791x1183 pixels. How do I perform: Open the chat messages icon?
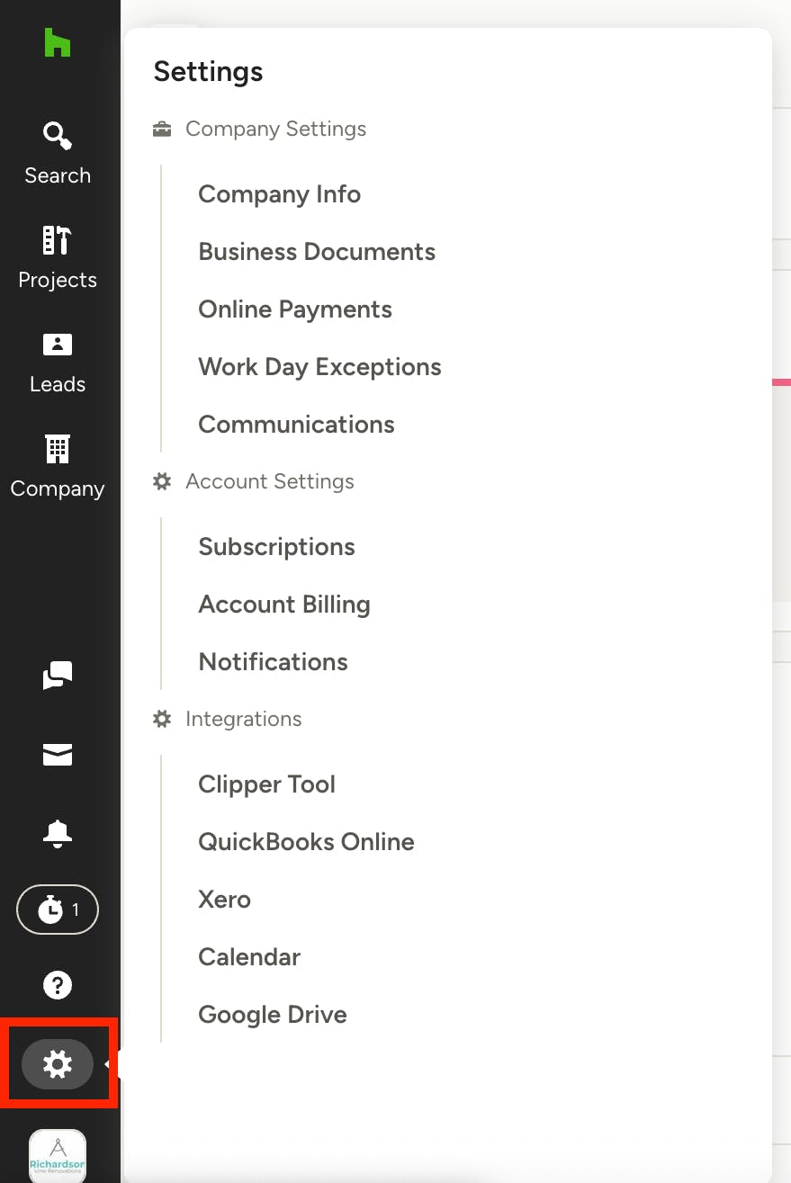58,675
